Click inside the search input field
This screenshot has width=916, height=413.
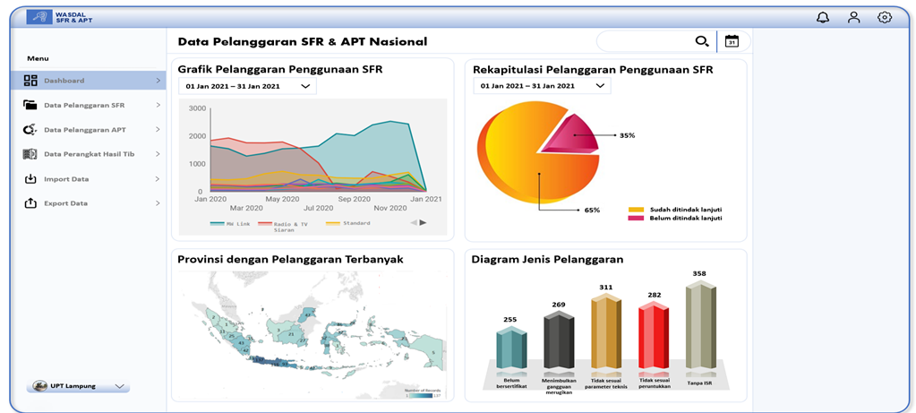click(645, 41)
